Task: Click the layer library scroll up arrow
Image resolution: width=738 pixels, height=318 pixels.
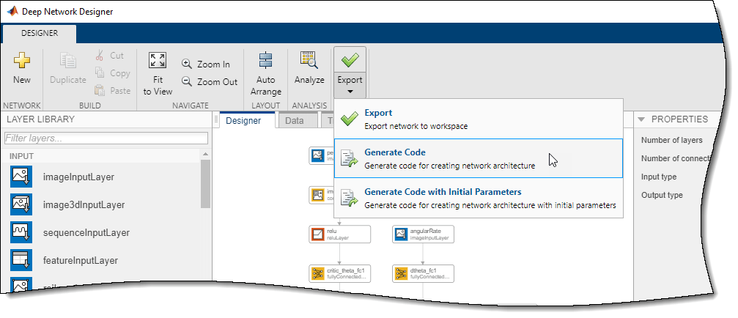Action: coord(204,155)
